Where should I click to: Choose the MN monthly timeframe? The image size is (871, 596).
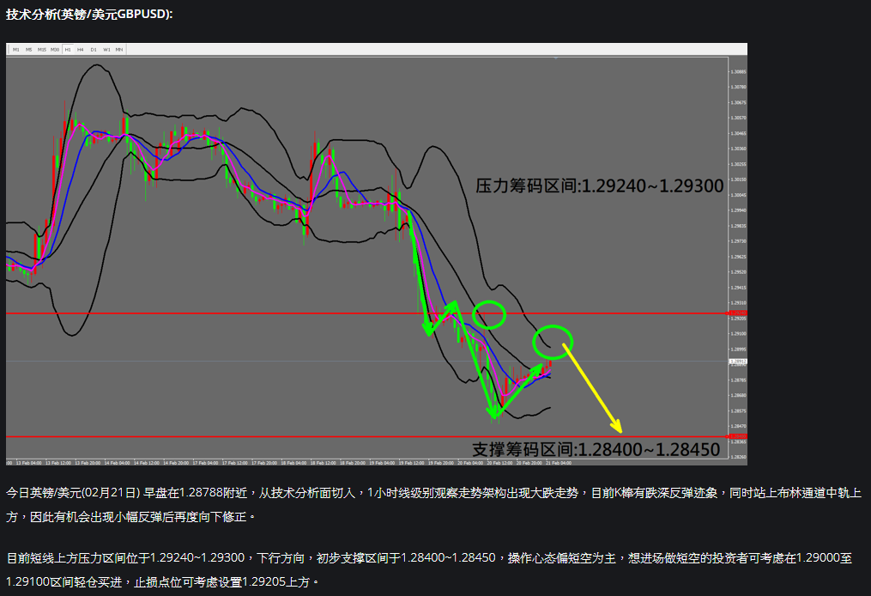tap(119, 50)
